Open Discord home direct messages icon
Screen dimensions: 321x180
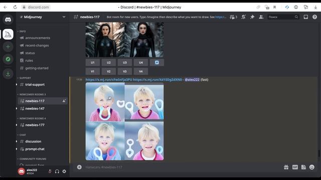(8, 19)
